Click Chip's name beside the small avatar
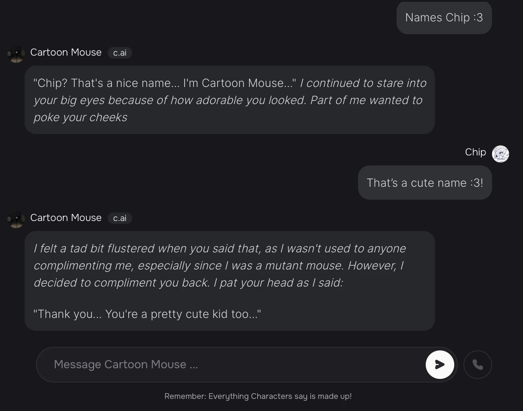 point(475,152)
